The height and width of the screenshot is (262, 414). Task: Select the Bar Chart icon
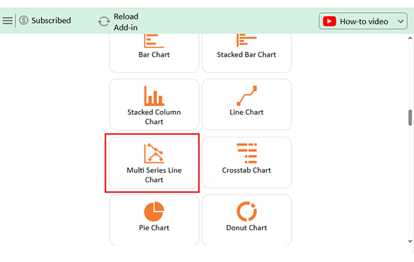pos(154,40)
